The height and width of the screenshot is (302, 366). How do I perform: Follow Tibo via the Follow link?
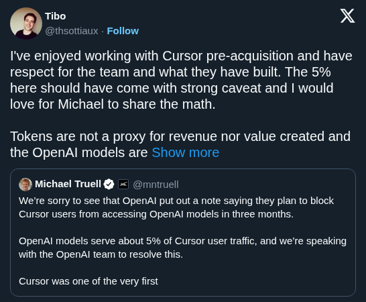123,31
